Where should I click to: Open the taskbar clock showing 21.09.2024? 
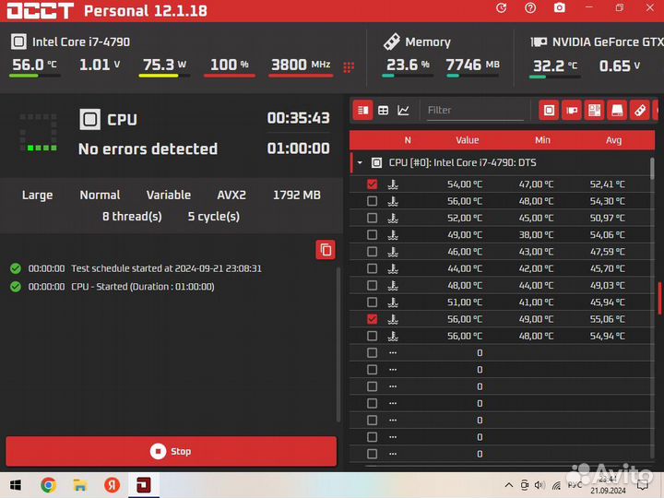[x=608, y=485]
